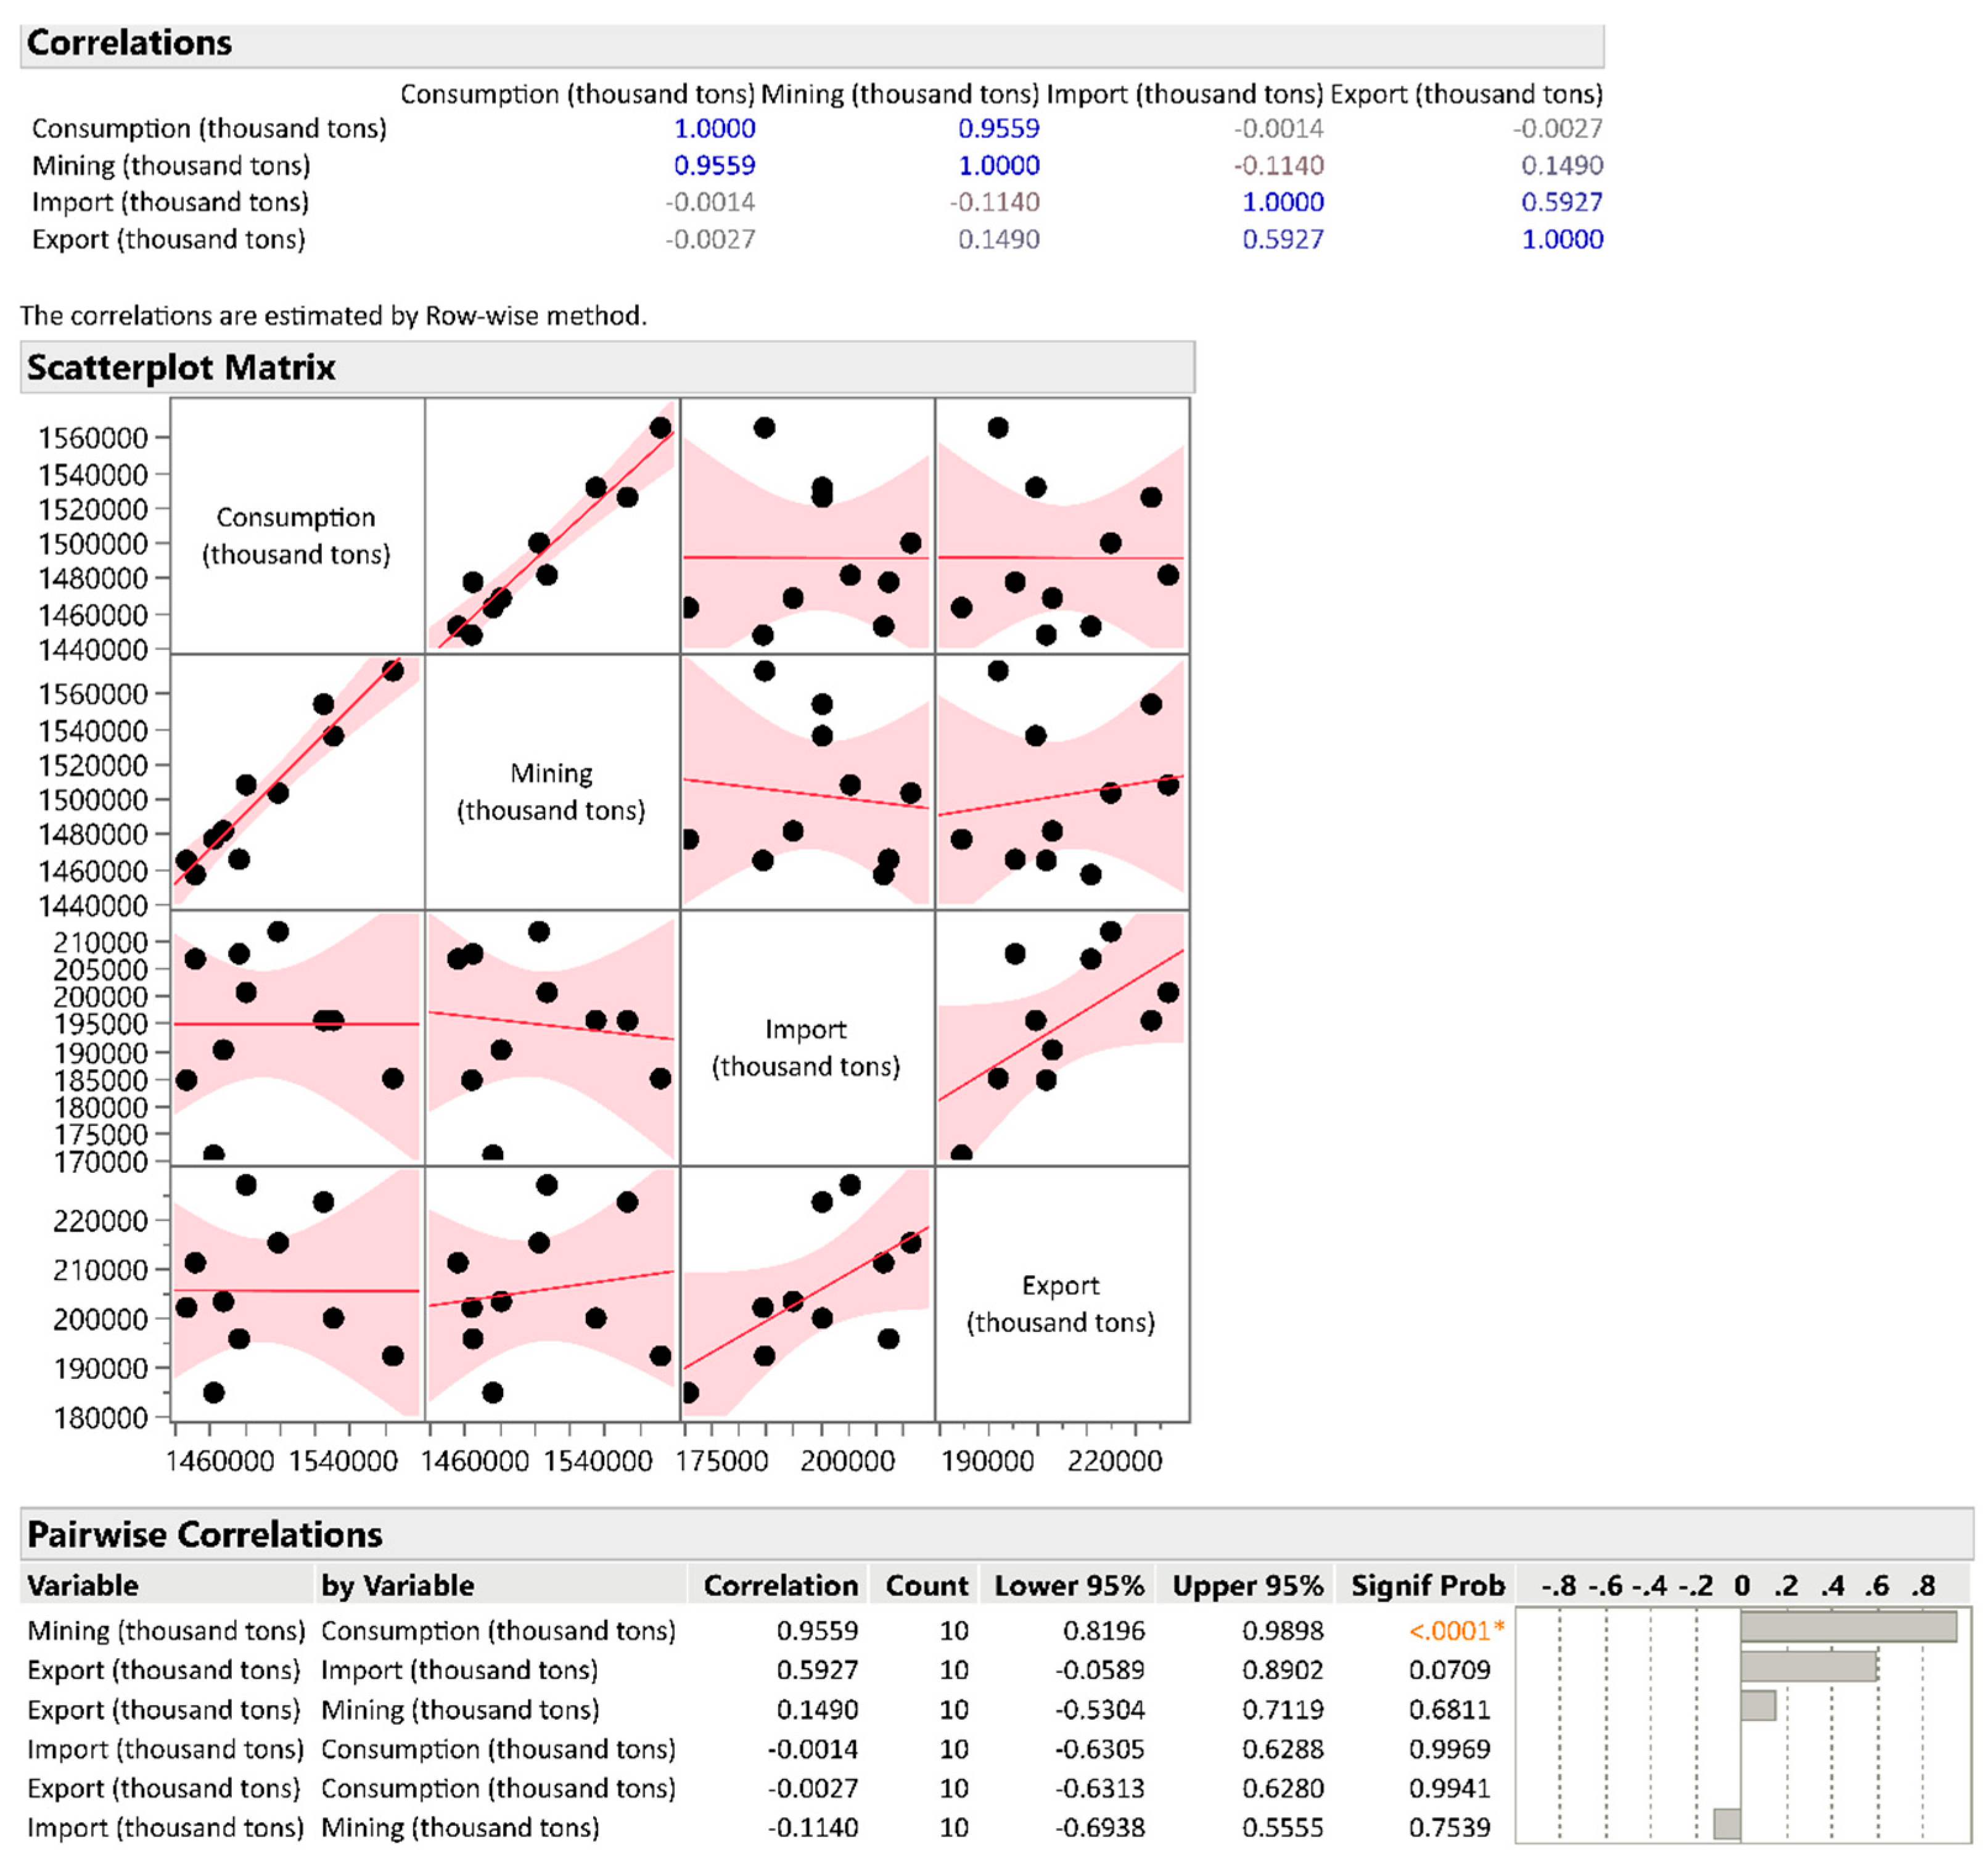
Task: Select 0.9559 in the Consumption row of Correlations
Action: pyautogui.click(x=998, y=128)
